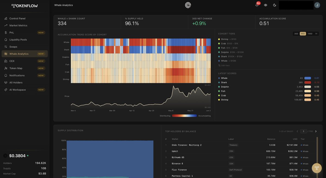The image size is (326, 178).
Task: Click the Market Metrics trend icon
Action: (6, 25)
